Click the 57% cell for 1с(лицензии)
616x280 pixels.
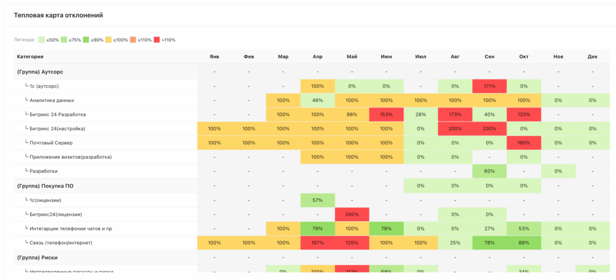tap(318, 200)
